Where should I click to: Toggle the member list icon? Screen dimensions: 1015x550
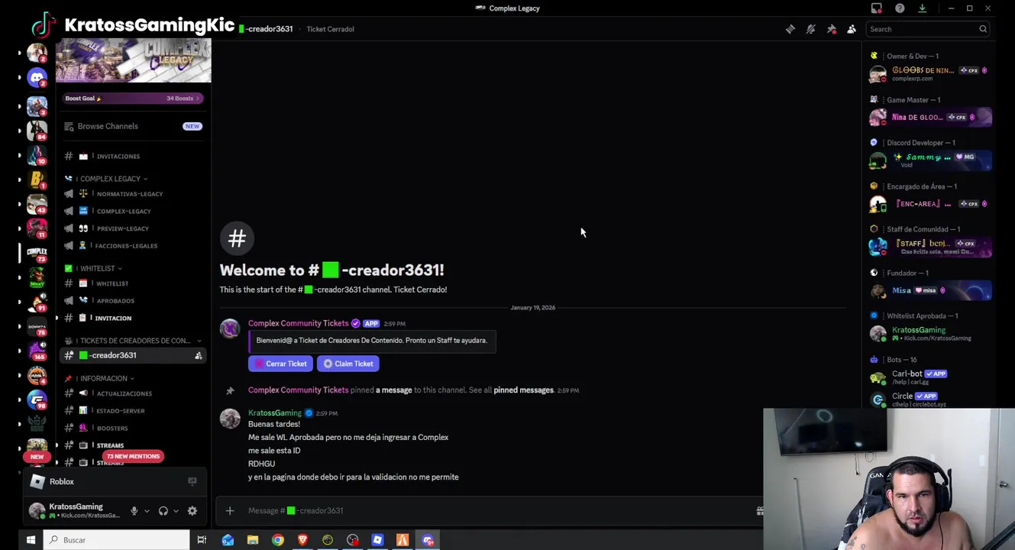(852, 29)
